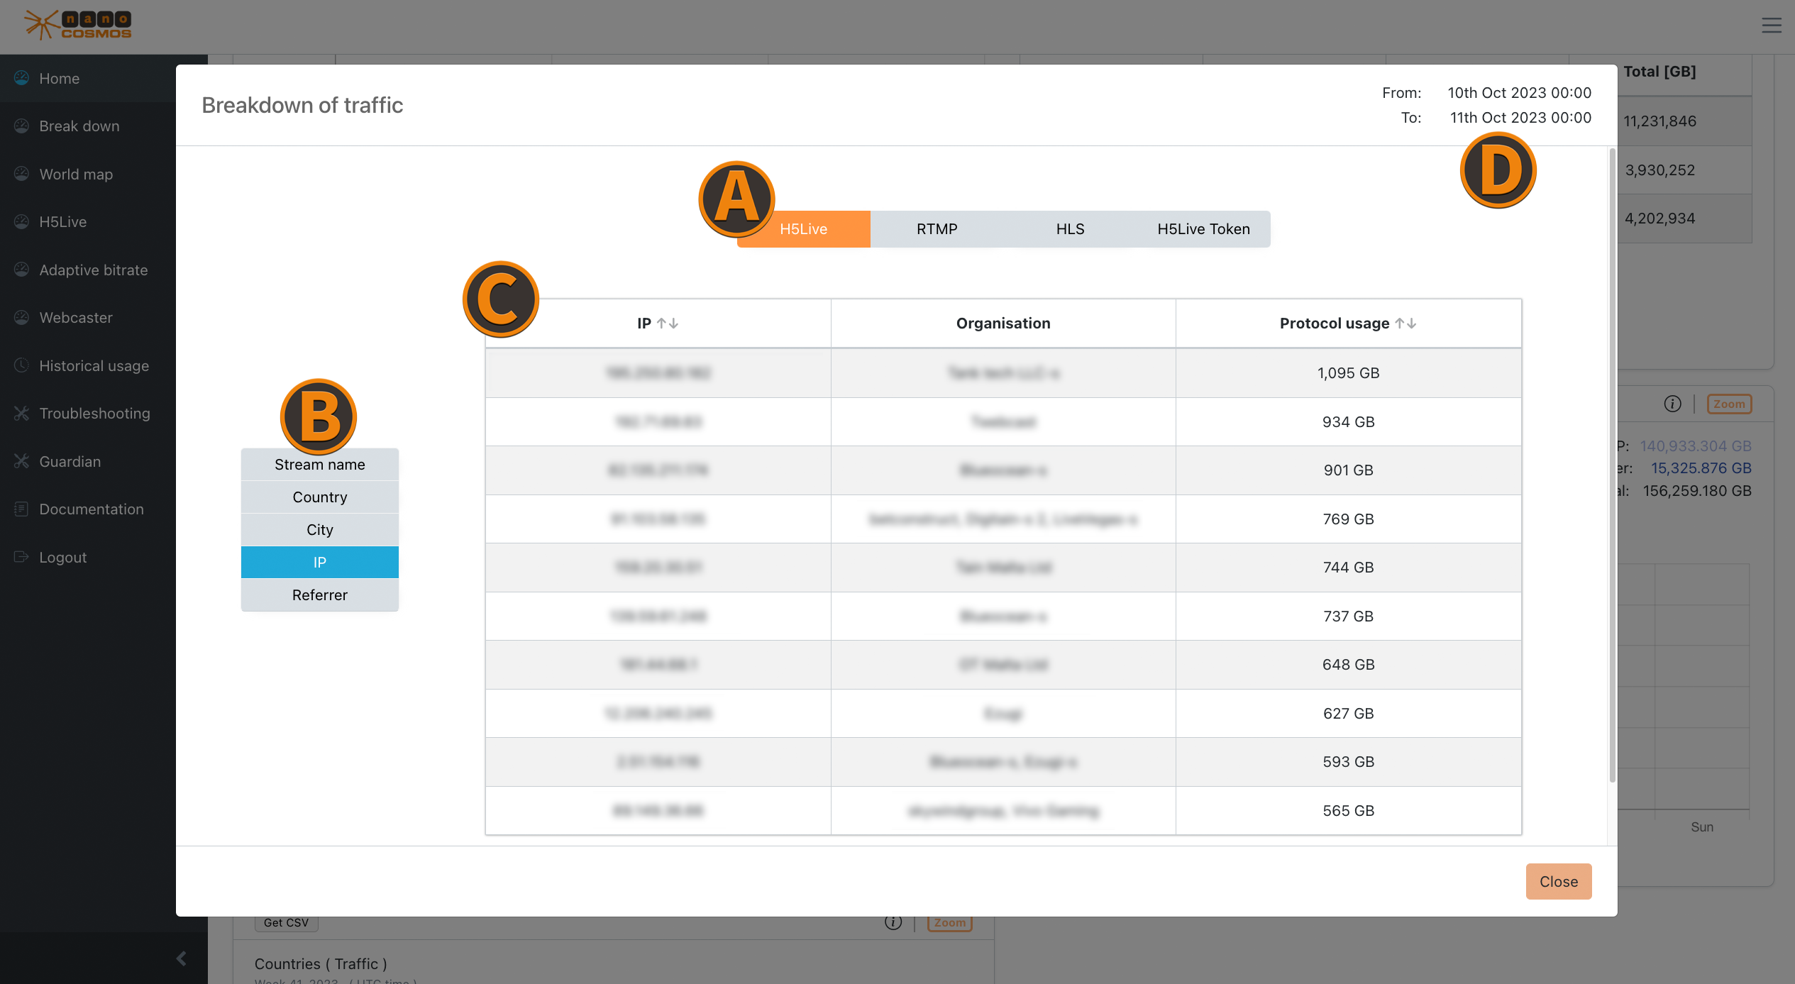Click the Logout arrow icon
The image size is (1795, 984).
pyautogui.click(x=22, y=557)
